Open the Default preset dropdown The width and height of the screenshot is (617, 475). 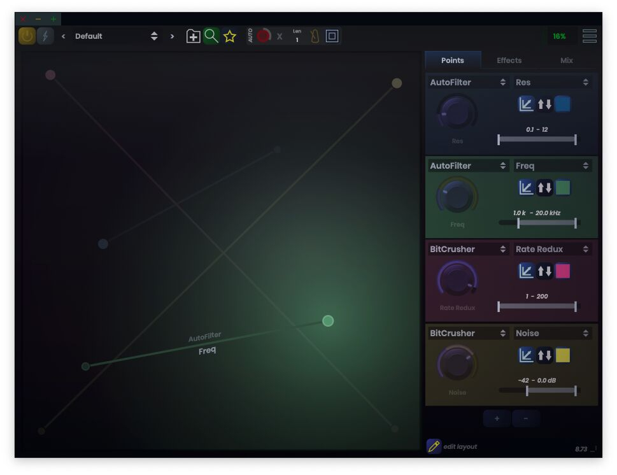click(x=116, y=36)
